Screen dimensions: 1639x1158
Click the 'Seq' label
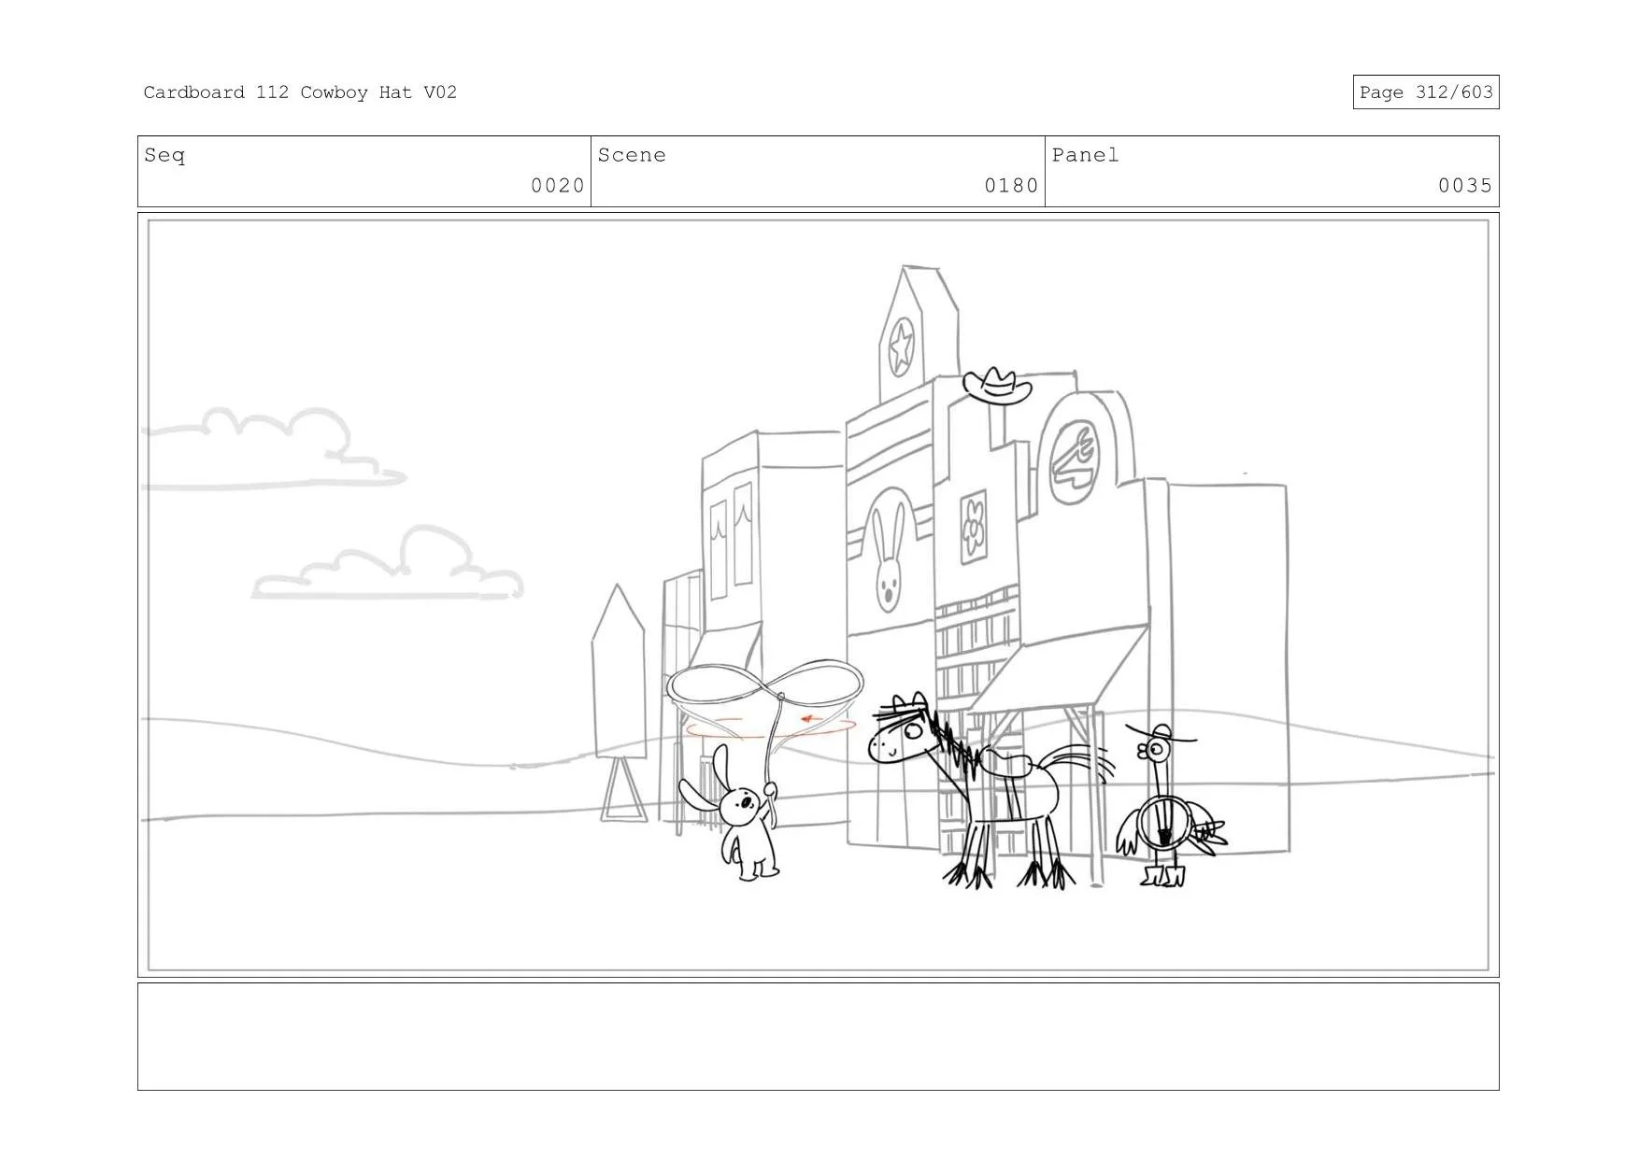(x=164, y=155)
